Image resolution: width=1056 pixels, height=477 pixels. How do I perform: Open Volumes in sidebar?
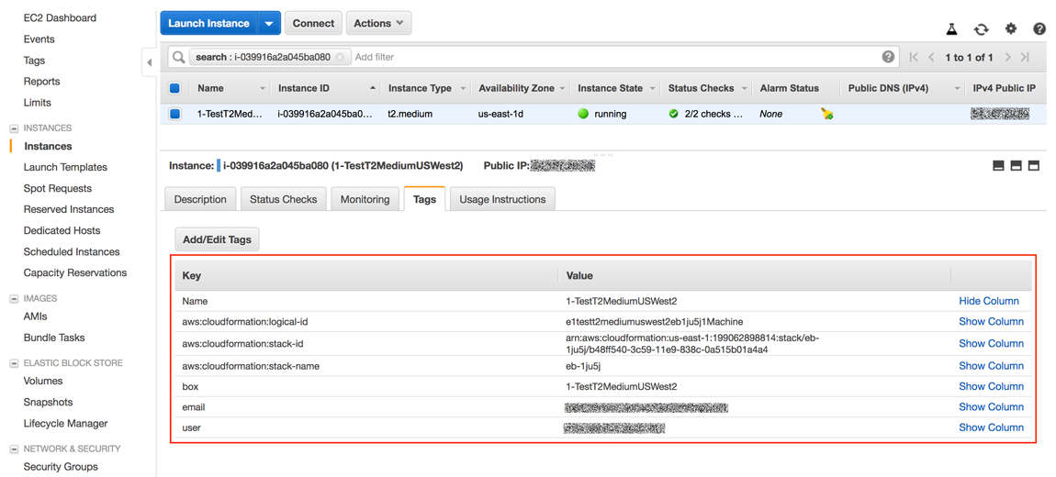point(43,381)
